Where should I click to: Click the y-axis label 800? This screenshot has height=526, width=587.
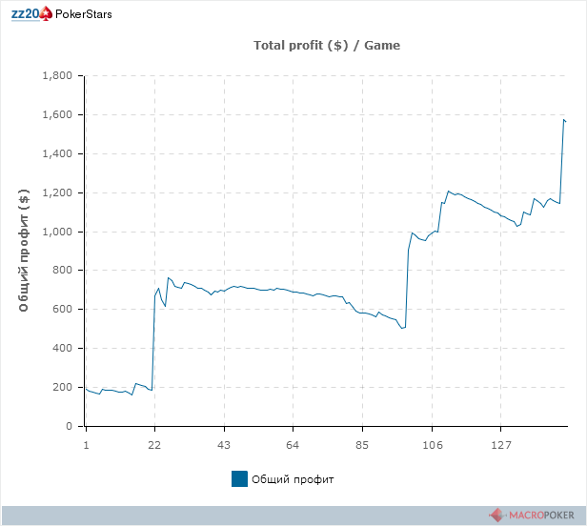[x=63, y=270]
